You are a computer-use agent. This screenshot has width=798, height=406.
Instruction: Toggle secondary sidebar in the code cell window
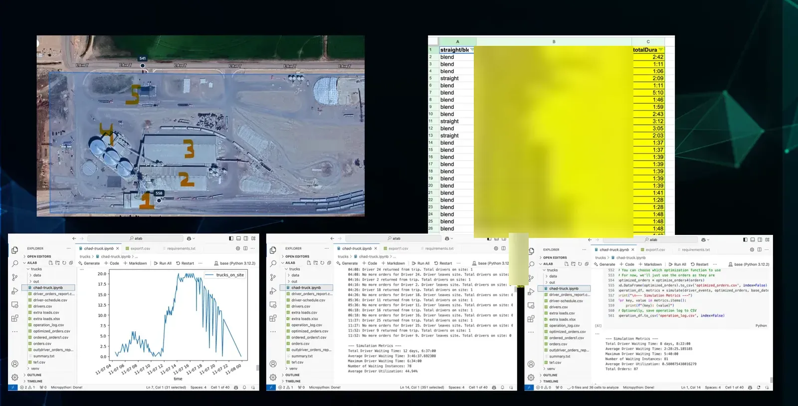coord(760,239)
